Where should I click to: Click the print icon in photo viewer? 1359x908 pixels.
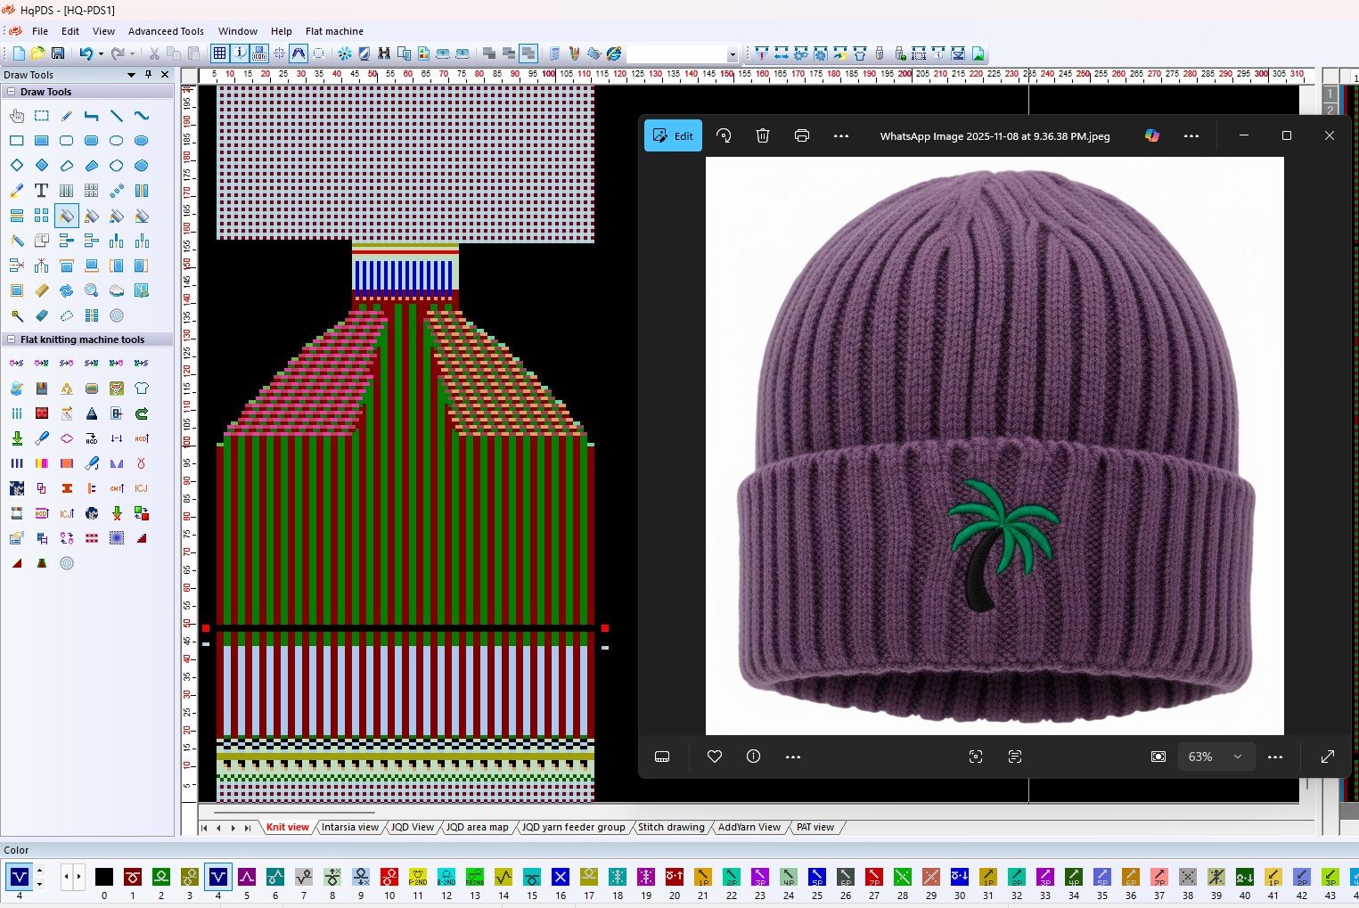[802, 136]
